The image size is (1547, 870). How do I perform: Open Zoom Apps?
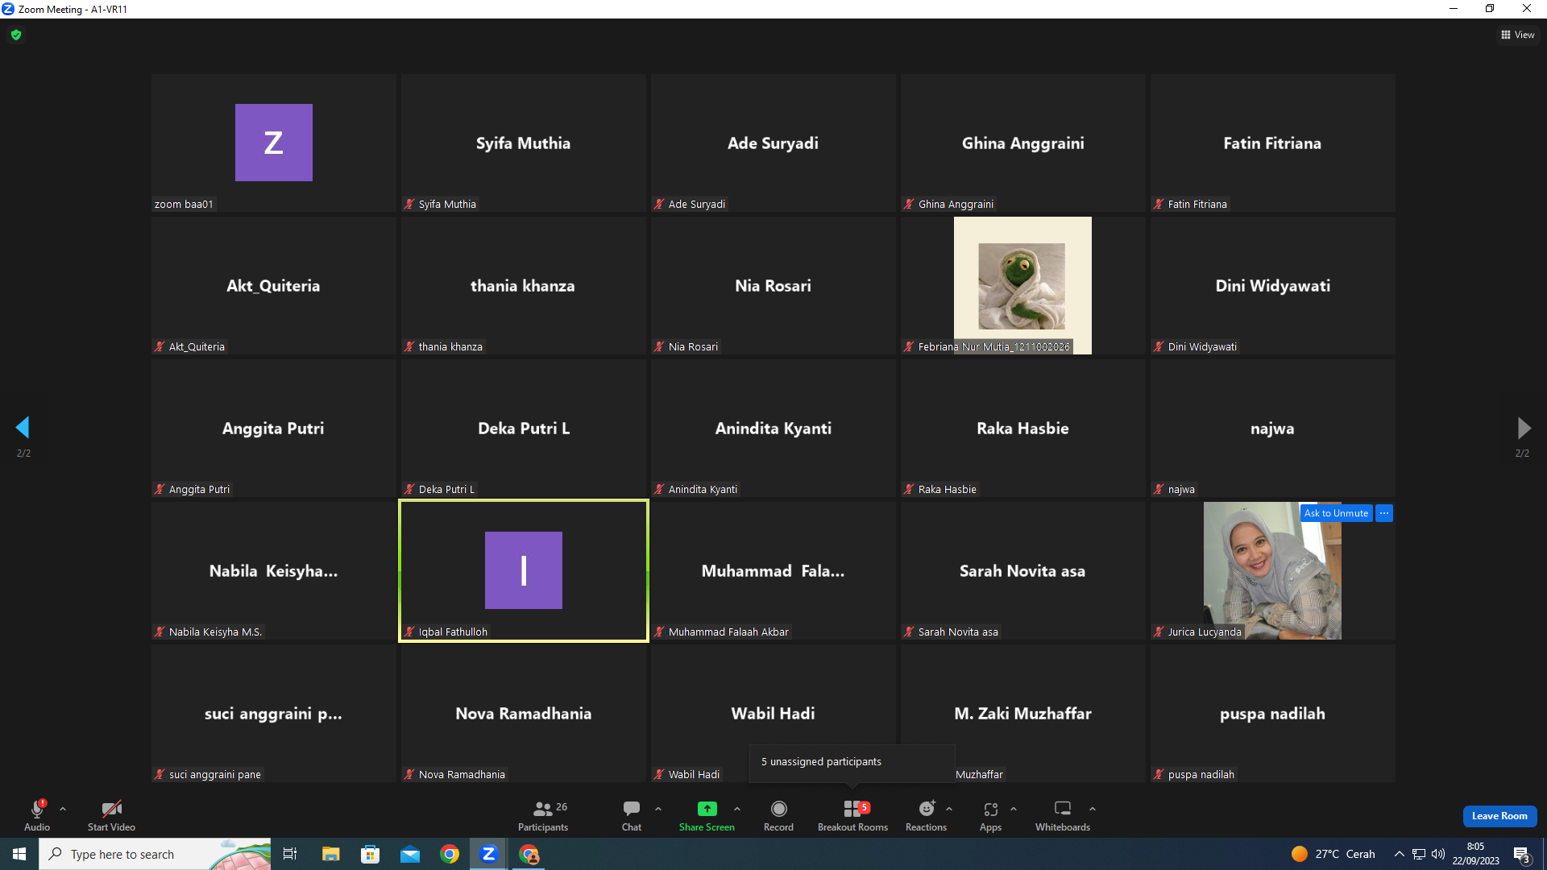pyautogui.click(x=991, y=815)
